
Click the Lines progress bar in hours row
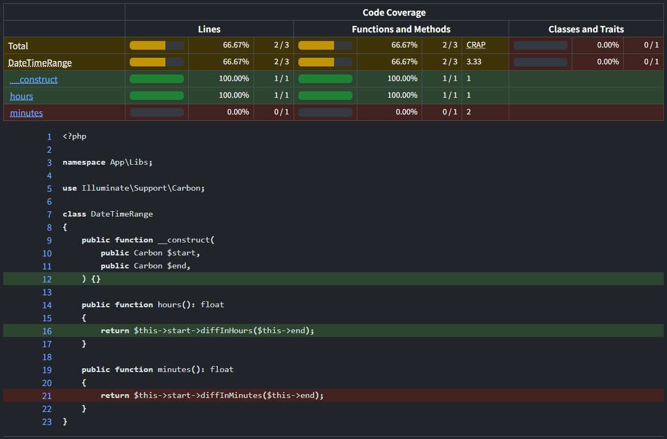click(x=157, y=96)
